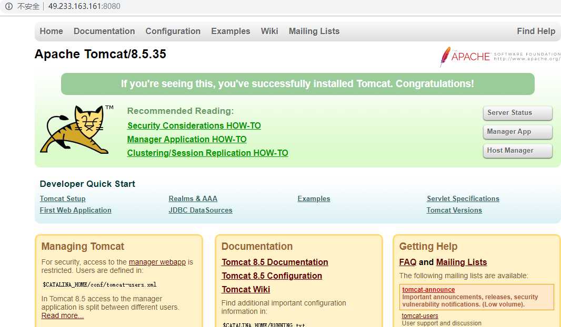The width and height of the screenshot is (561, 327).
Task: Open the manager webapp link
Action: click(x=157, y=262)
